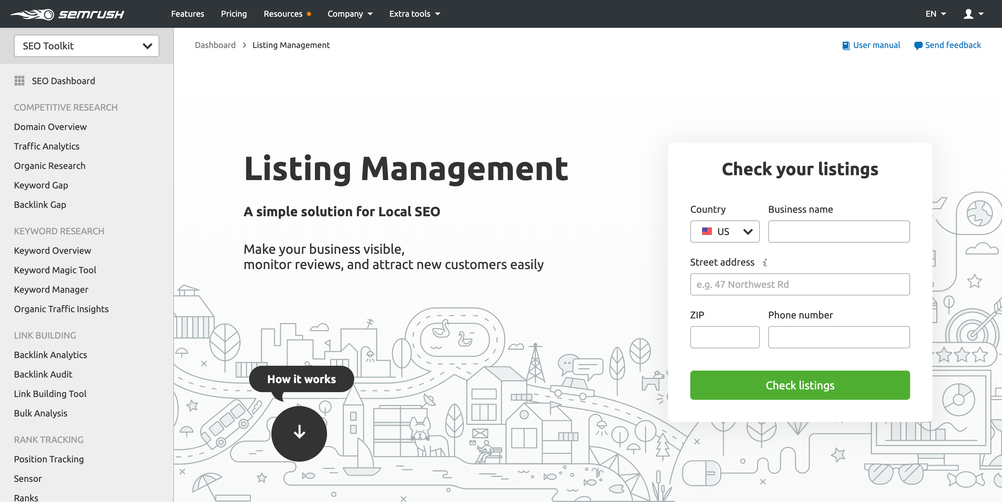The width and height of the screenshot is (1002, 502).
Task: Open Send feedback icon
Action: [917, 45]
